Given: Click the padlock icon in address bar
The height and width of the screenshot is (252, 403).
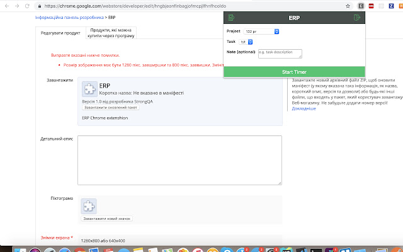Looking at the screenshot, I should point(40,6).
